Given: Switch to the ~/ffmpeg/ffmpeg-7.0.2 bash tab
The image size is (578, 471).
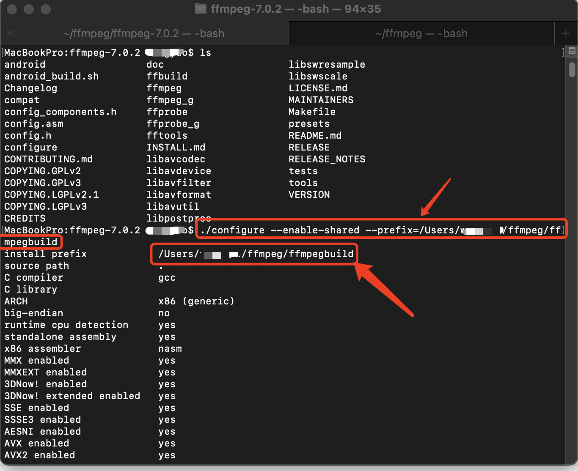Looking at the screenshot, I should (144, 33).
